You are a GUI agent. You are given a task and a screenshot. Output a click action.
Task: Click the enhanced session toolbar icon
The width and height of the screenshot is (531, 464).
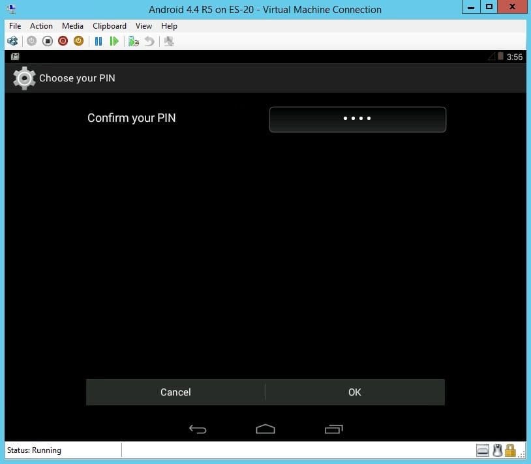tap(169, 41)
